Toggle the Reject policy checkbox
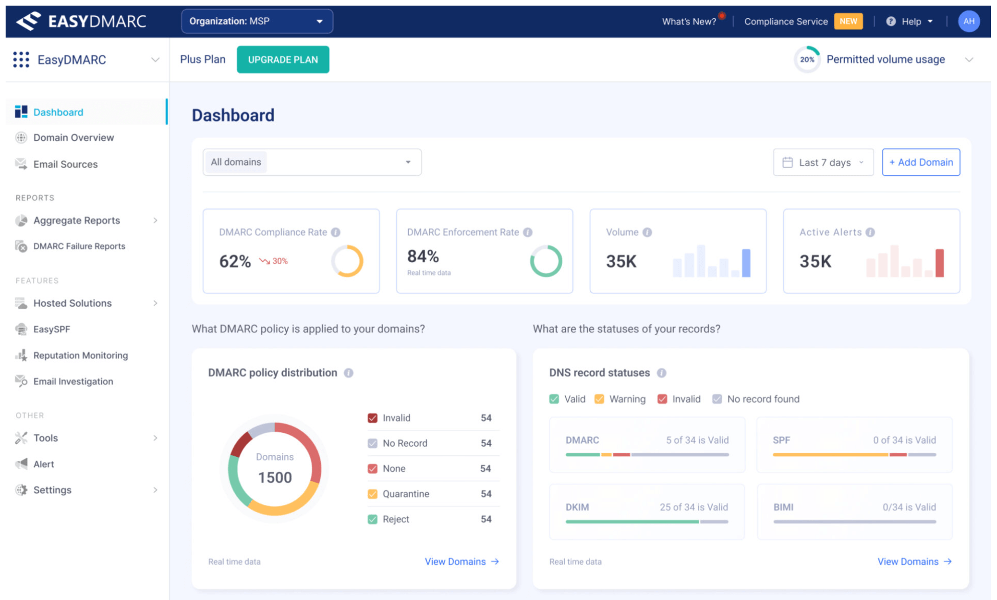 (372, 519)
